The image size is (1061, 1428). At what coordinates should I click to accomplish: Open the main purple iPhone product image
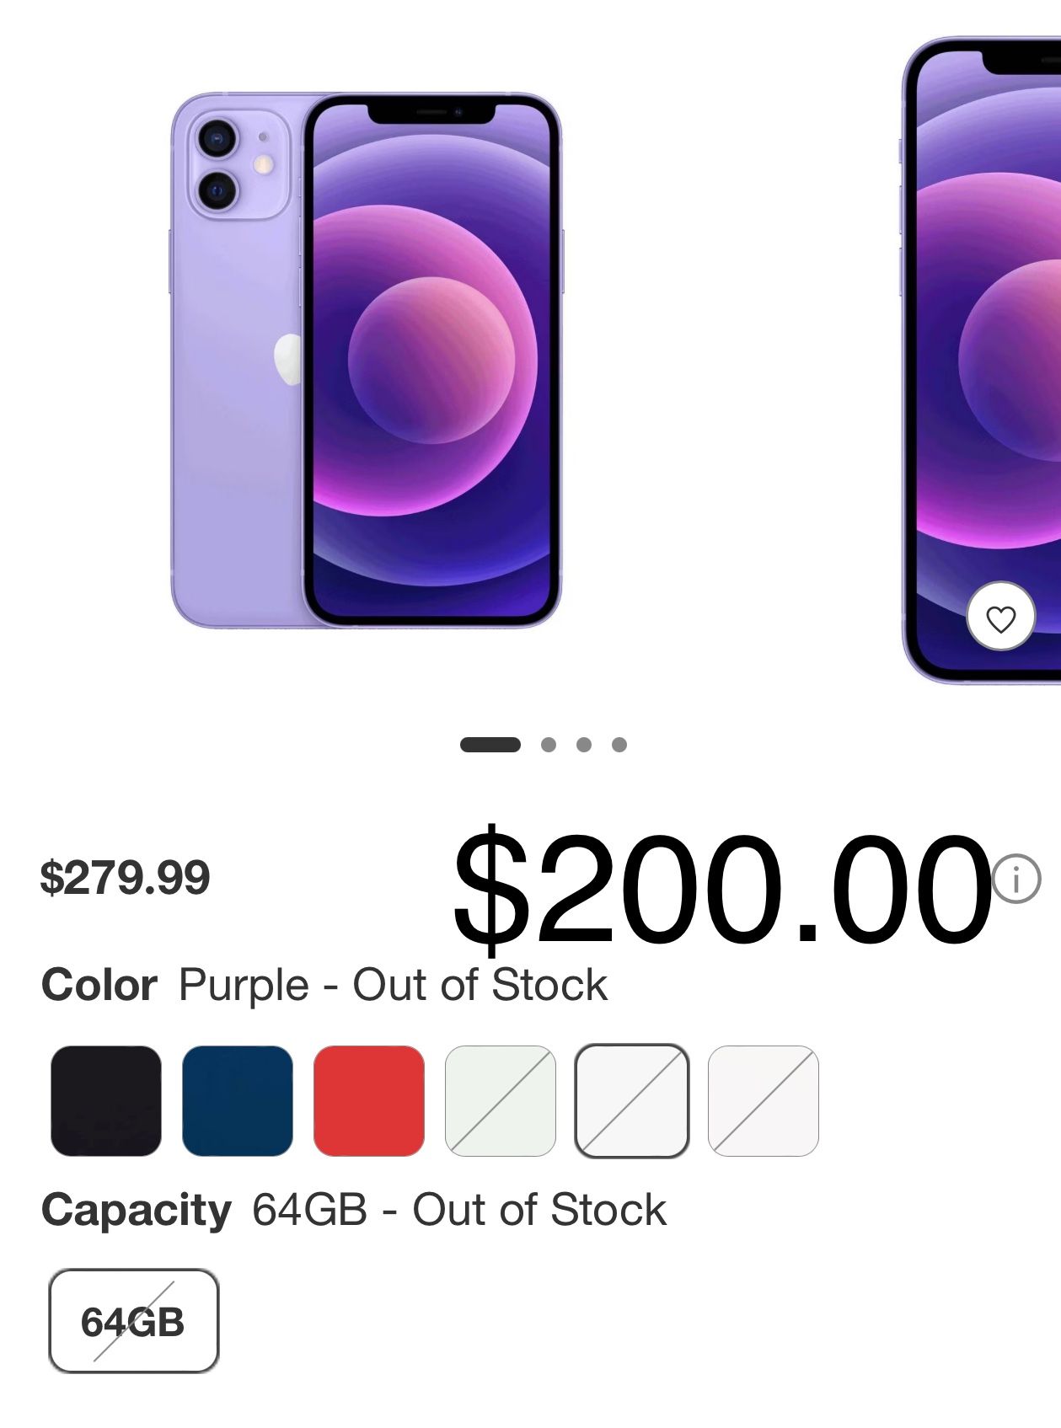(x=367, y=361)
